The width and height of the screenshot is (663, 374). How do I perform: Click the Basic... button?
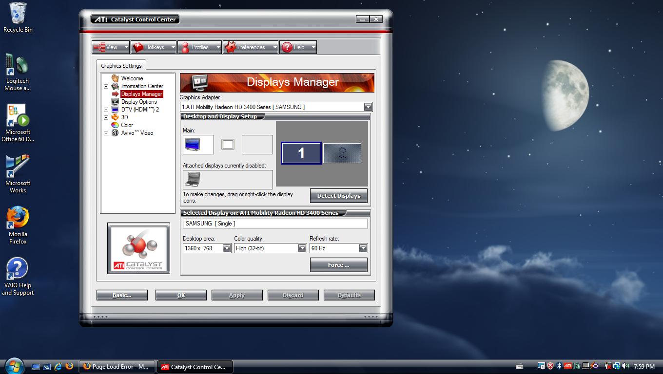click(x=122, y=295)
